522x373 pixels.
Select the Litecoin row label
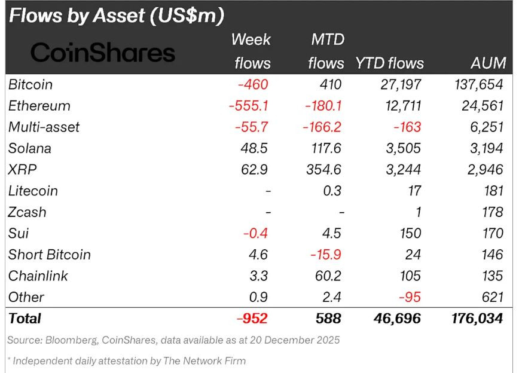coord(33,191)
